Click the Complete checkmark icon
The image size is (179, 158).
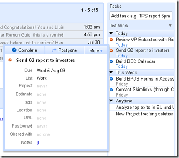(14, 50)
